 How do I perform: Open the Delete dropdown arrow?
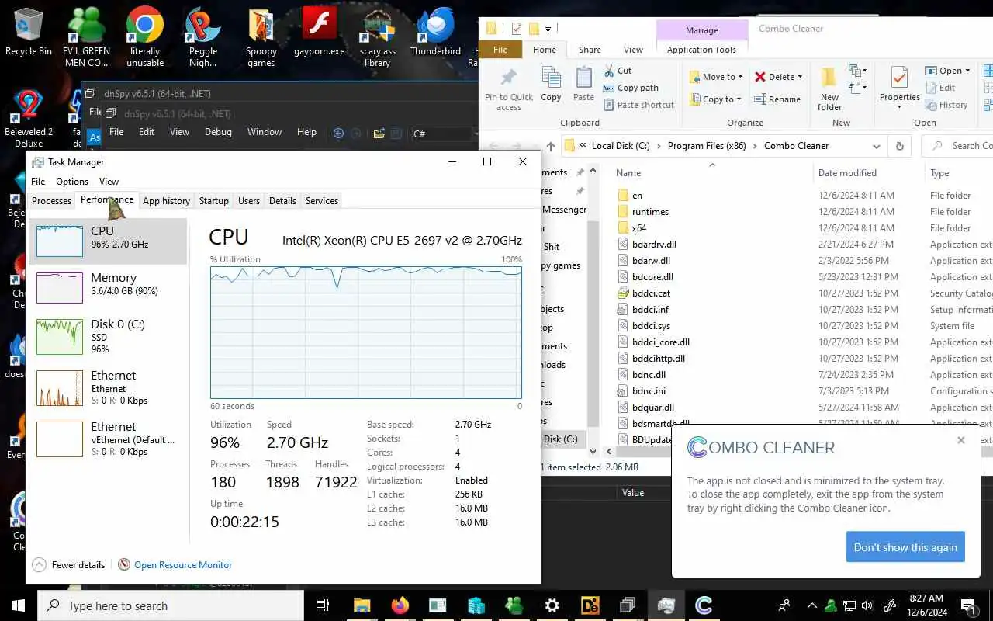click(x=800, y=77)
